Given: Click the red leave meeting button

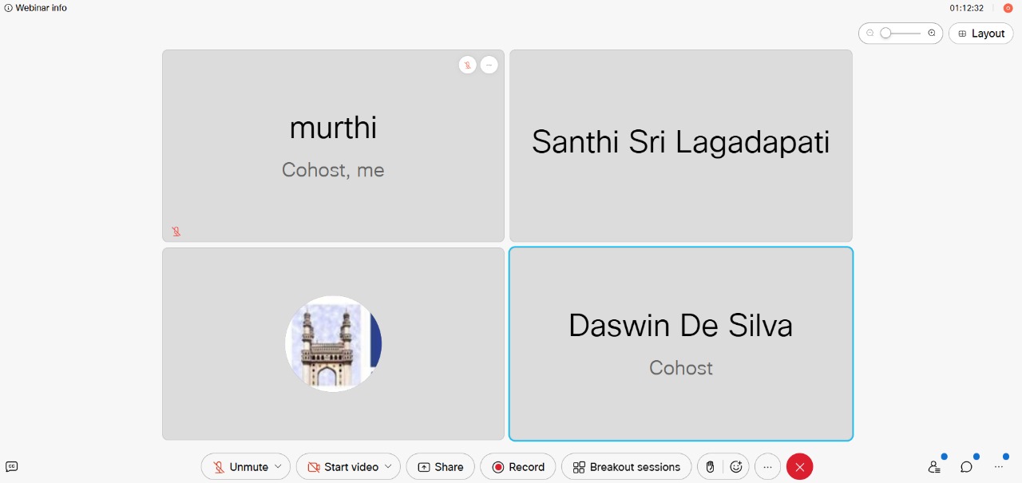Looking at the screenshot, I should (799, 467).
